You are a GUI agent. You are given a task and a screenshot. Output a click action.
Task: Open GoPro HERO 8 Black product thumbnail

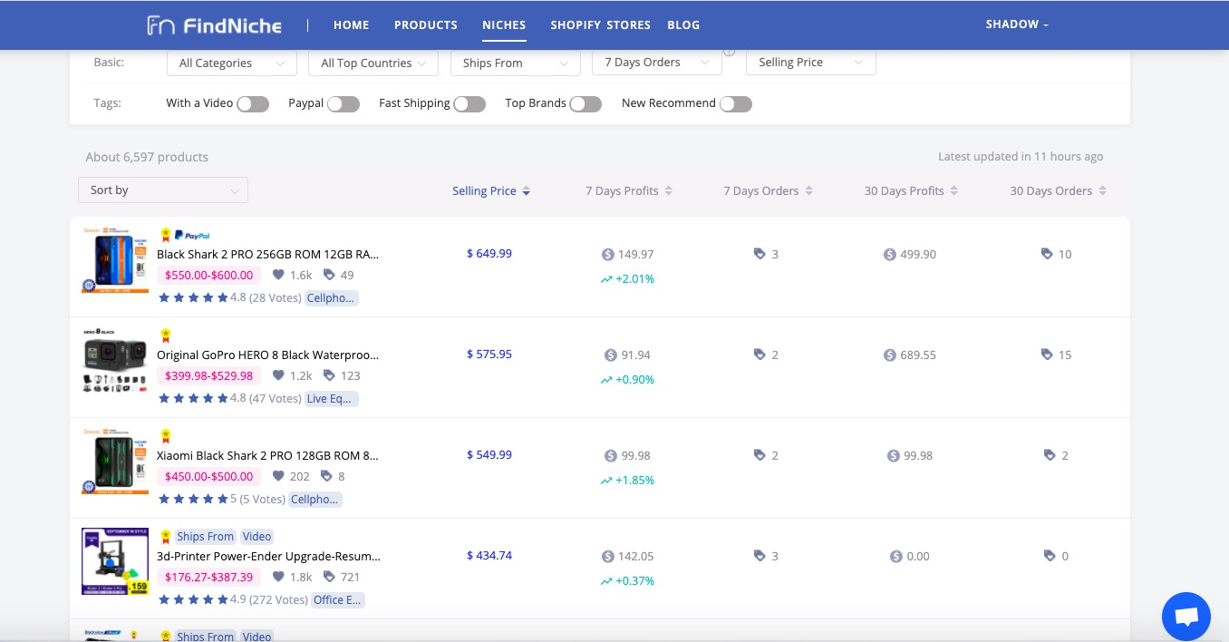tap(115, 361)
